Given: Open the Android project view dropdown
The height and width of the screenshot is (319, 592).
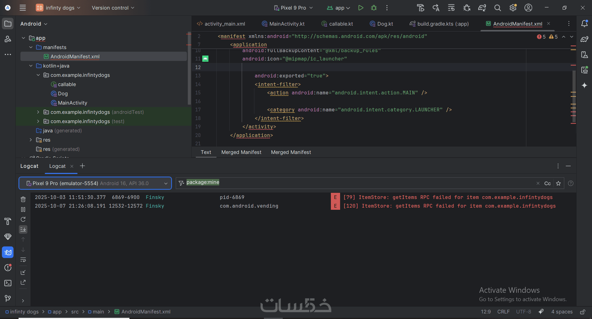Looking at the screenshot, I should coord(34,24).
